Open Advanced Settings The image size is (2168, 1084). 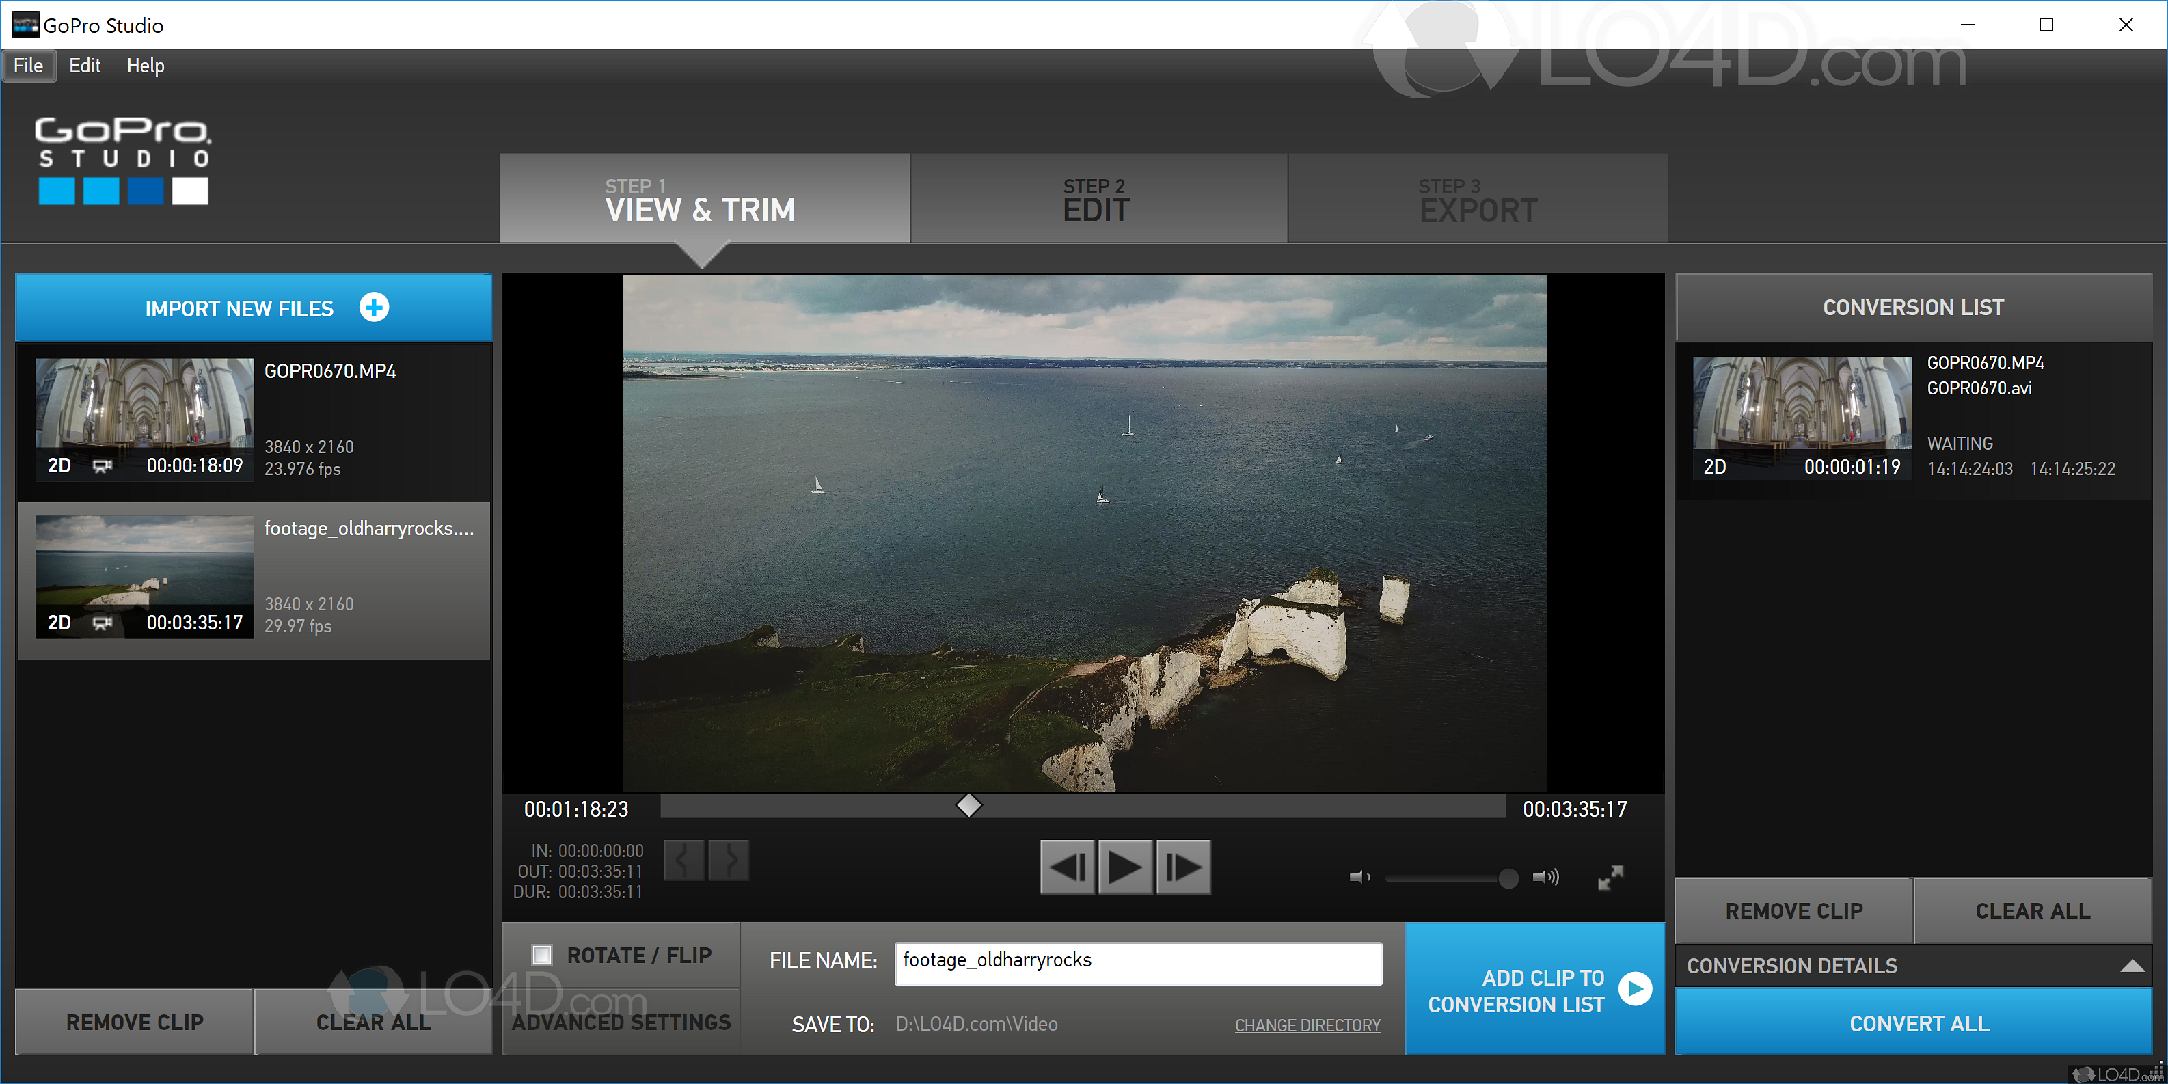[x=621, y=1022]
